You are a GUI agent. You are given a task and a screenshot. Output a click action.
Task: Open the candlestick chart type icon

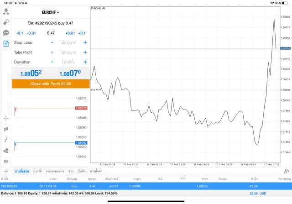(x=6, y=129)
